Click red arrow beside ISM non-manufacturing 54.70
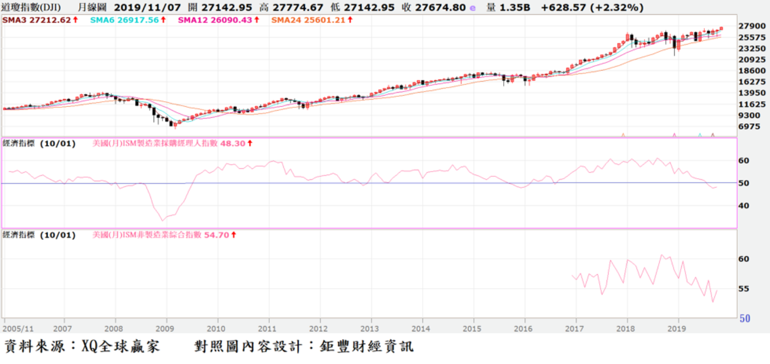 (x=234, y=235)
